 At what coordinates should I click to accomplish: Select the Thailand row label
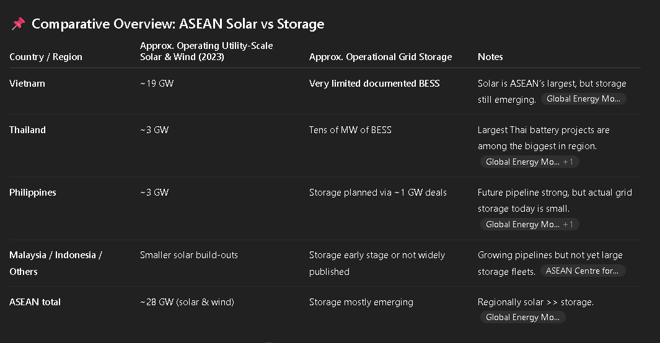[x=28, y=130]
